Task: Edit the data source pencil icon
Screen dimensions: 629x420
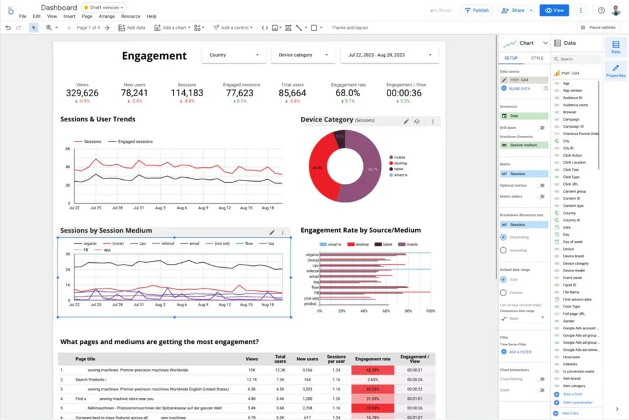Action: (504, 80)
